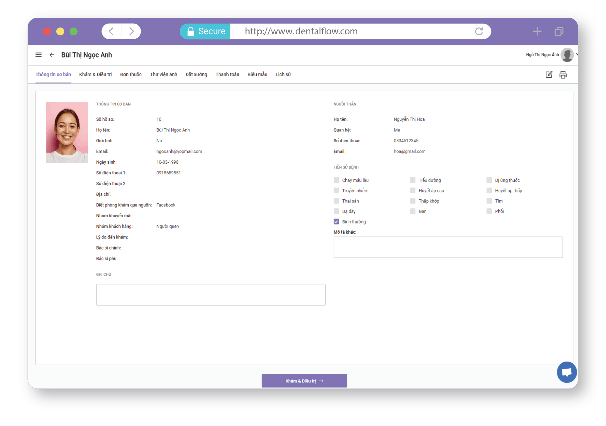The image size is (606, 426).
Task: Open the hamburger menu icon
Action: pyautogui.click(x=39, y=55)
